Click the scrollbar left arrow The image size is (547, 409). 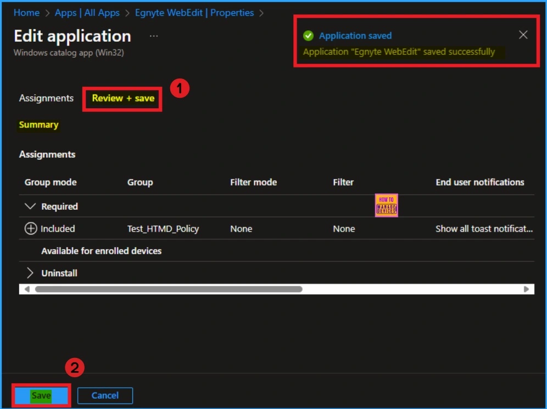(27, 289)
